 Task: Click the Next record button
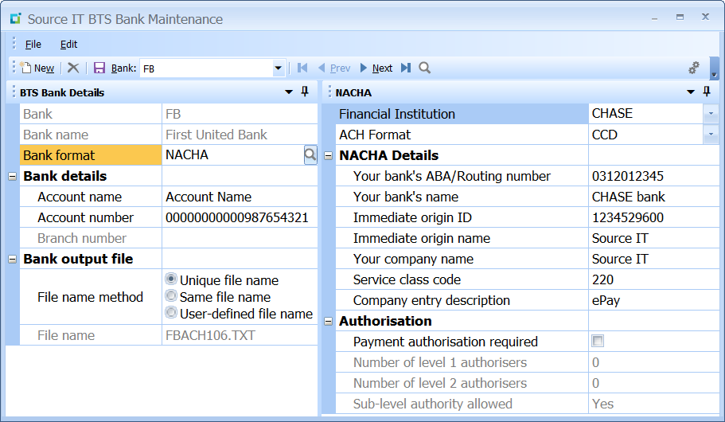(x=376, y=68)
